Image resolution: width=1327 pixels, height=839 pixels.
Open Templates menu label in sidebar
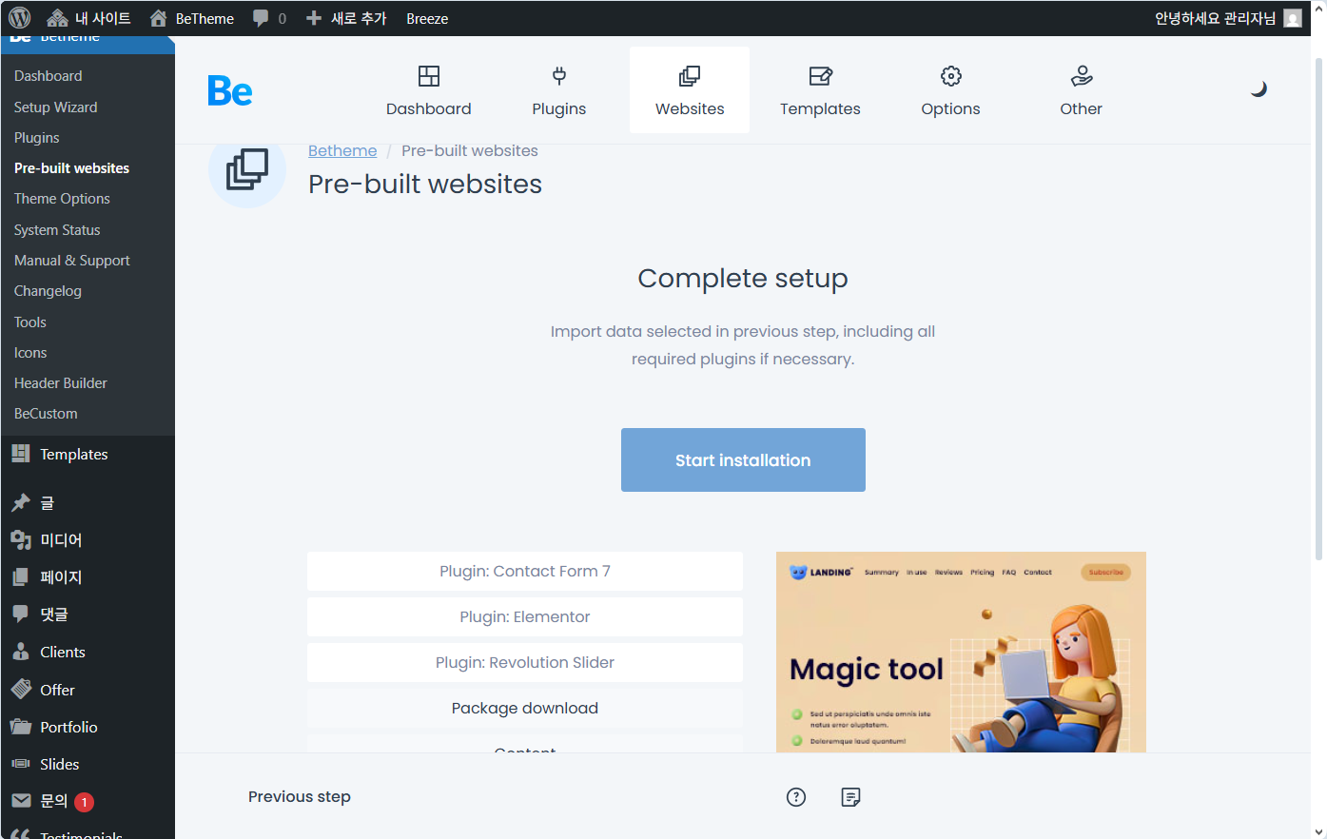point(74,454)
